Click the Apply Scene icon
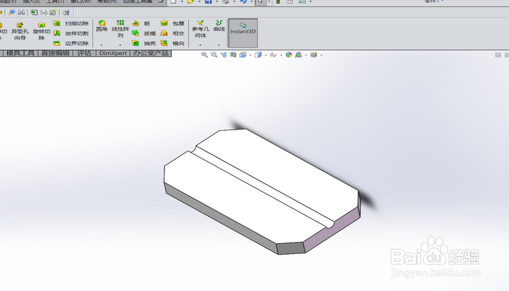Viewport: 509px width, 291px height. click(x=298, y=55)
